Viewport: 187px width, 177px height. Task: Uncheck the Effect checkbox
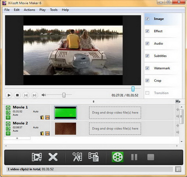pyautogui.click(x=147, y=31)
